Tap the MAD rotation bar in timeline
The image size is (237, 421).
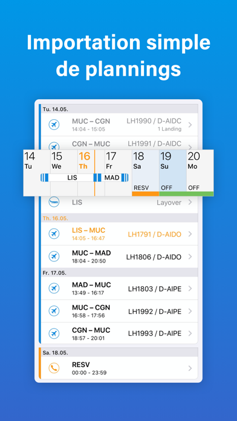[x=112, y=177]
